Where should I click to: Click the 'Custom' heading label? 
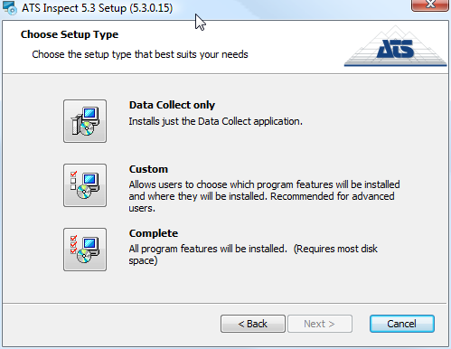[148, 169]
